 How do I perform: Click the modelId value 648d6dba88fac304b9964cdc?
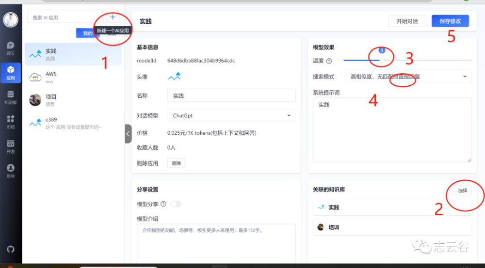pos(201,61)
